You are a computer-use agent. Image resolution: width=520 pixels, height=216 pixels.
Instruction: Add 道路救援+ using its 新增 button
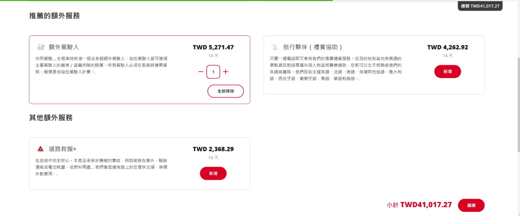[213, 173]
